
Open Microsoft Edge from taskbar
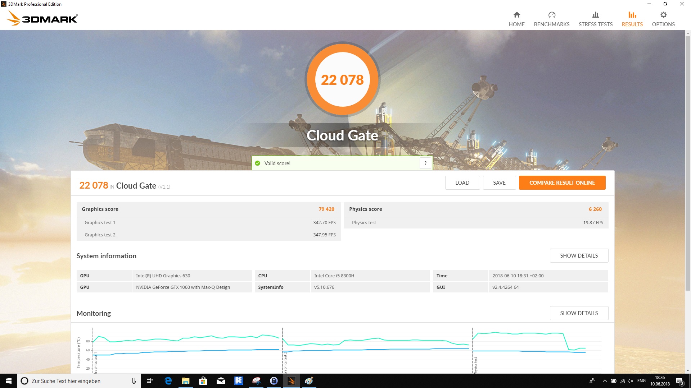[x=168, y=381]
